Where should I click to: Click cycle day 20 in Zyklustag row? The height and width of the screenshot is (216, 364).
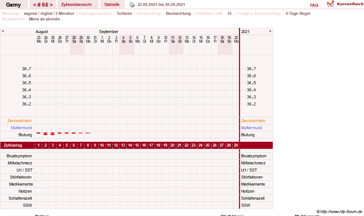click(172, 145)
